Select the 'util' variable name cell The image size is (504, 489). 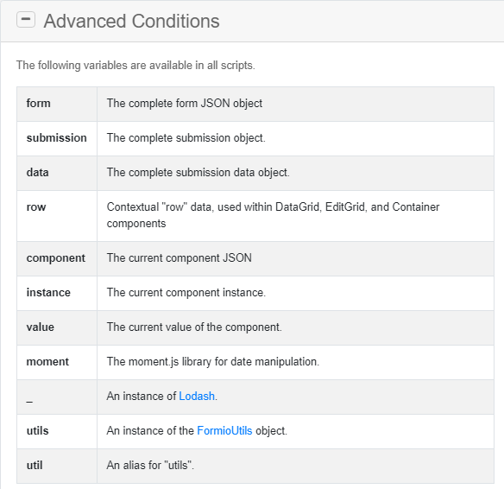click(x=57, y=466)
